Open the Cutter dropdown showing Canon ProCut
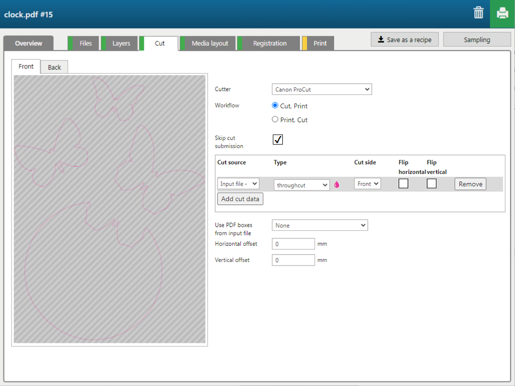The height and width of the screenshot is (386, 515). pyautogui.click(x=322, y=90)
